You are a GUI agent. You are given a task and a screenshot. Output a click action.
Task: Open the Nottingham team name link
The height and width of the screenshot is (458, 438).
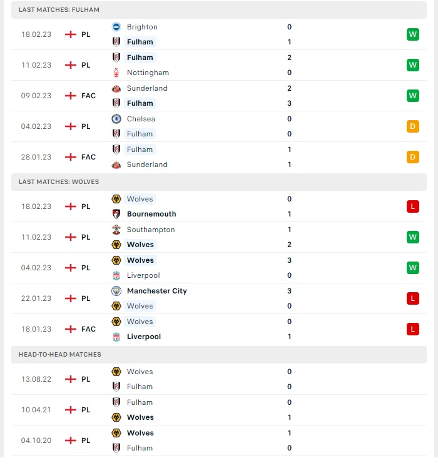point(148,73)
